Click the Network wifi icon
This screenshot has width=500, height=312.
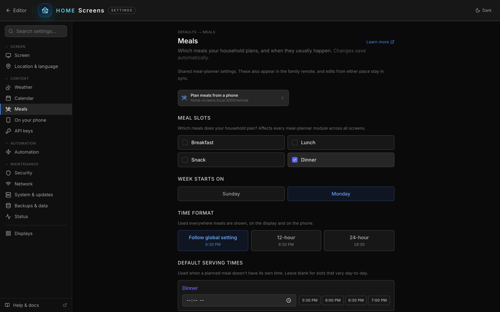point(8,184)
